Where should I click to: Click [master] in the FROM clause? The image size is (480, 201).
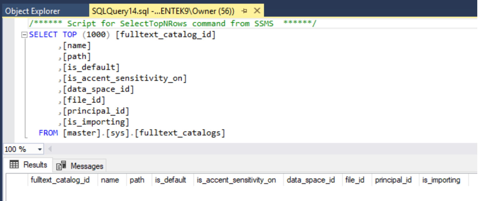pyautogui.click(x=82, y=133)
